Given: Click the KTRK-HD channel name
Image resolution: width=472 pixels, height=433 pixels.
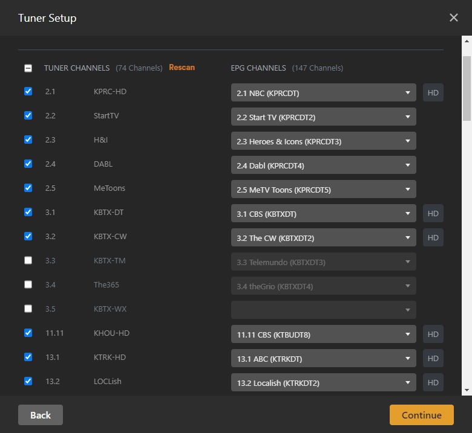Looking at the screenshot, I should click(110, 357).
